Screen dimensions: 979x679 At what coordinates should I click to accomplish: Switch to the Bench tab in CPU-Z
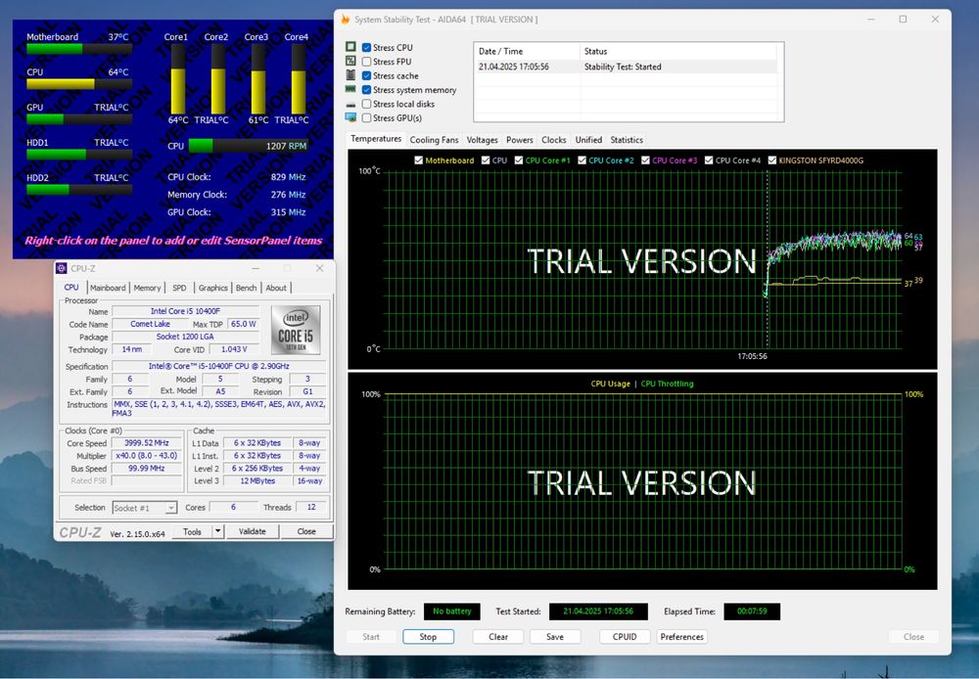pos(246,288)
